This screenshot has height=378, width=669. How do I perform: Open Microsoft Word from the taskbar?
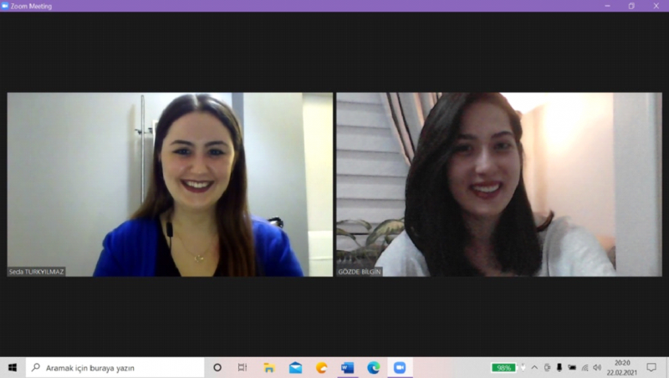click(x=347, y=368)
